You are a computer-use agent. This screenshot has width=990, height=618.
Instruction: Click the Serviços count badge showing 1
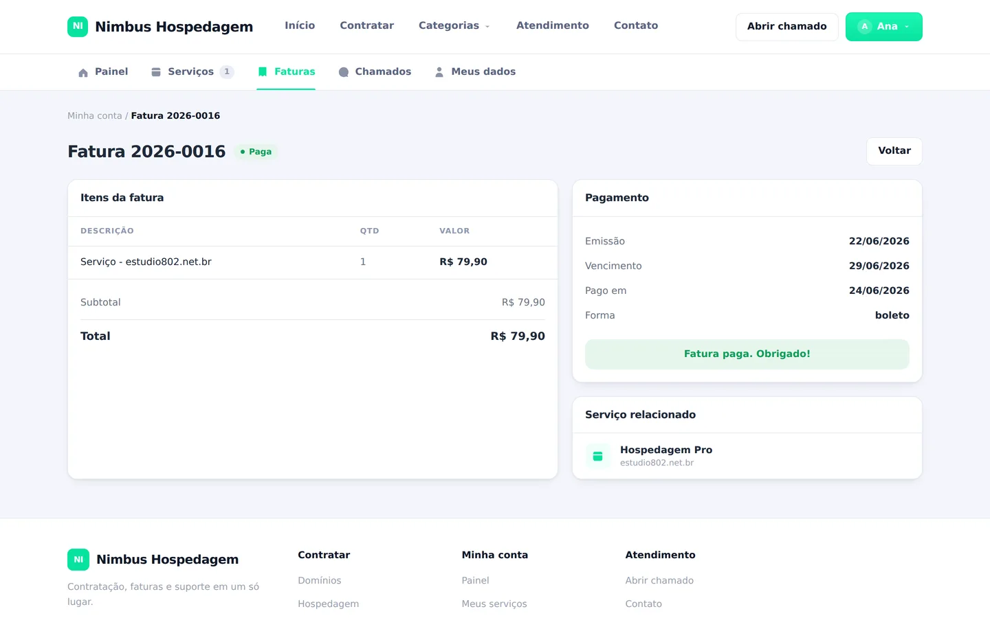pyautogui.click(x=227, y=72)
